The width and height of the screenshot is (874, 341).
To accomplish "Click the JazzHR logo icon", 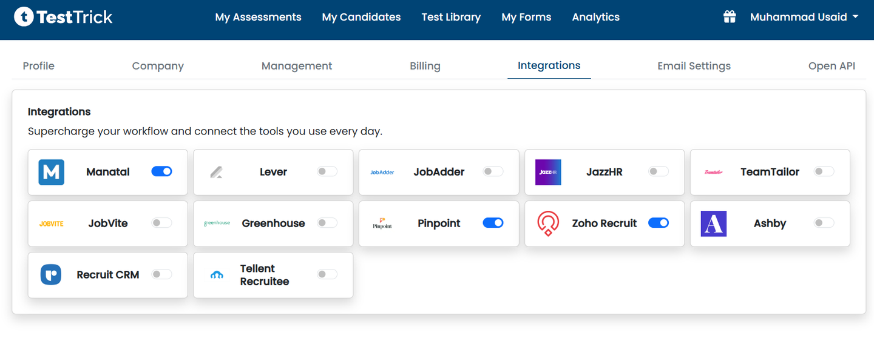I will [548, 172].
